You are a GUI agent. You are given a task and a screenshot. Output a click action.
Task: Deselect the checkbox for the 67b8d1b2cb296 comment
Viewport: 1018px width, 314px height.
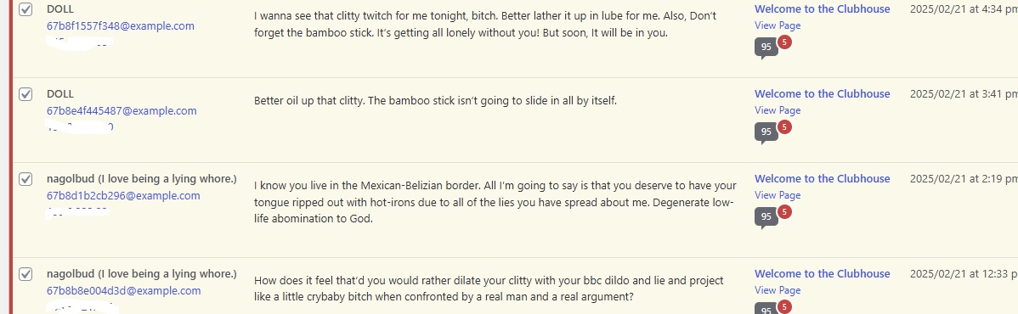coord(25,179)
